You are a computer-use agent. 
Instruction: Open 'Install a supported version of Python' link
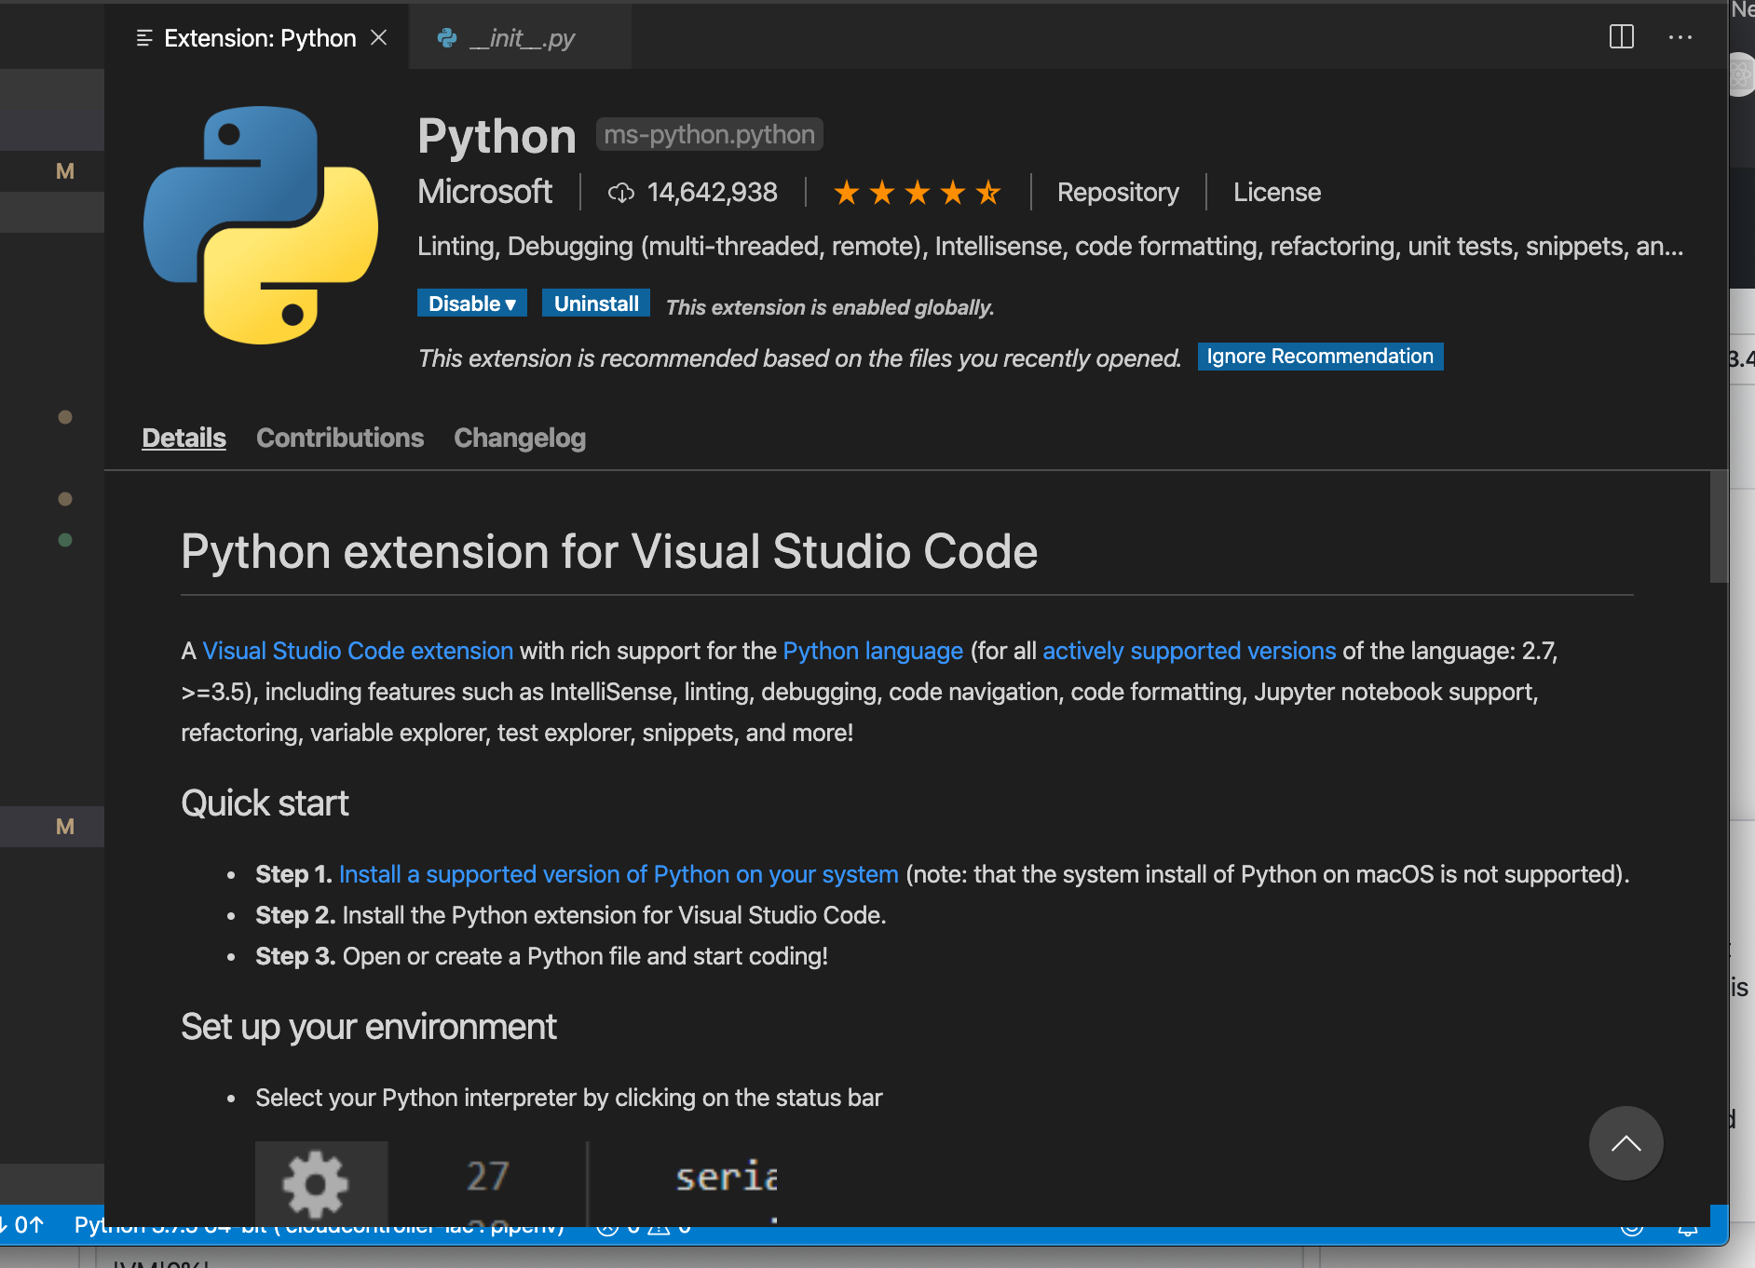tap(619, 874)
